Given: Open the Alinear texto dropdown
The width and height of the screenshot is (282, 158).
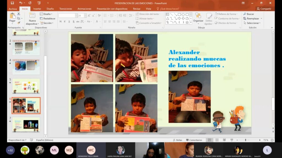Looking at the screenshot, I should (x=145, y=18).
